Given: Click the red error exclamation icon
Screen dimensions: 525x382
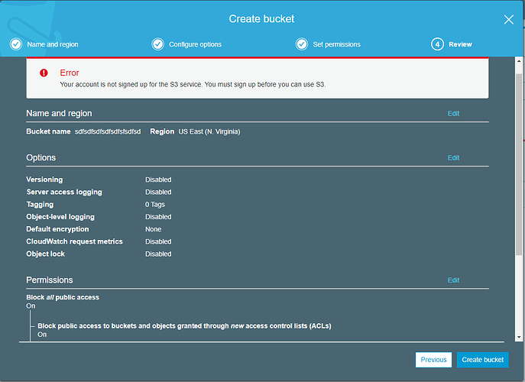Looking at the screenshot, I should pos(44,73).
